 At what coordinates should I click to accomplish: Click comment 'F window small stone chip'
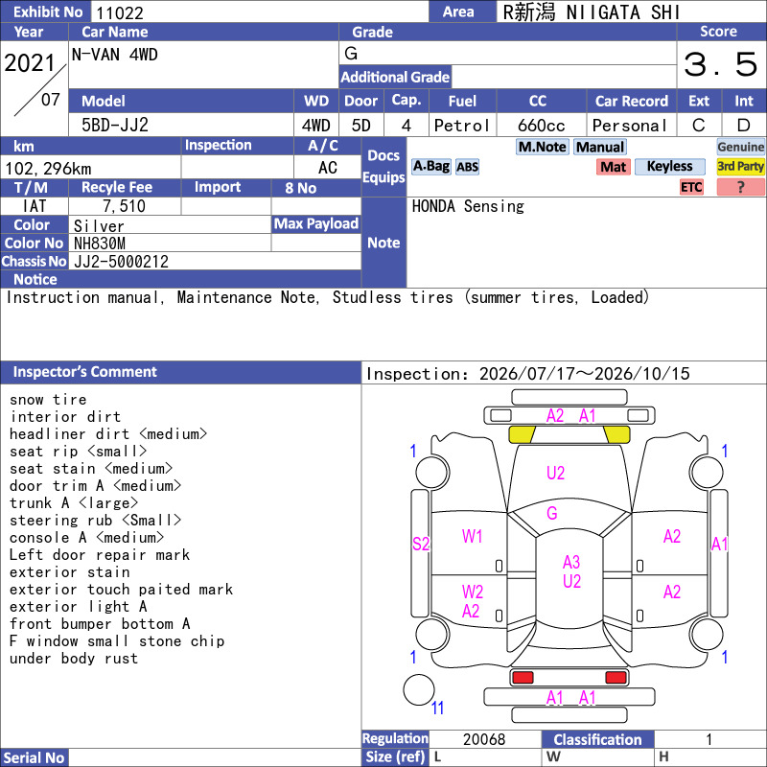coord(117,640)
